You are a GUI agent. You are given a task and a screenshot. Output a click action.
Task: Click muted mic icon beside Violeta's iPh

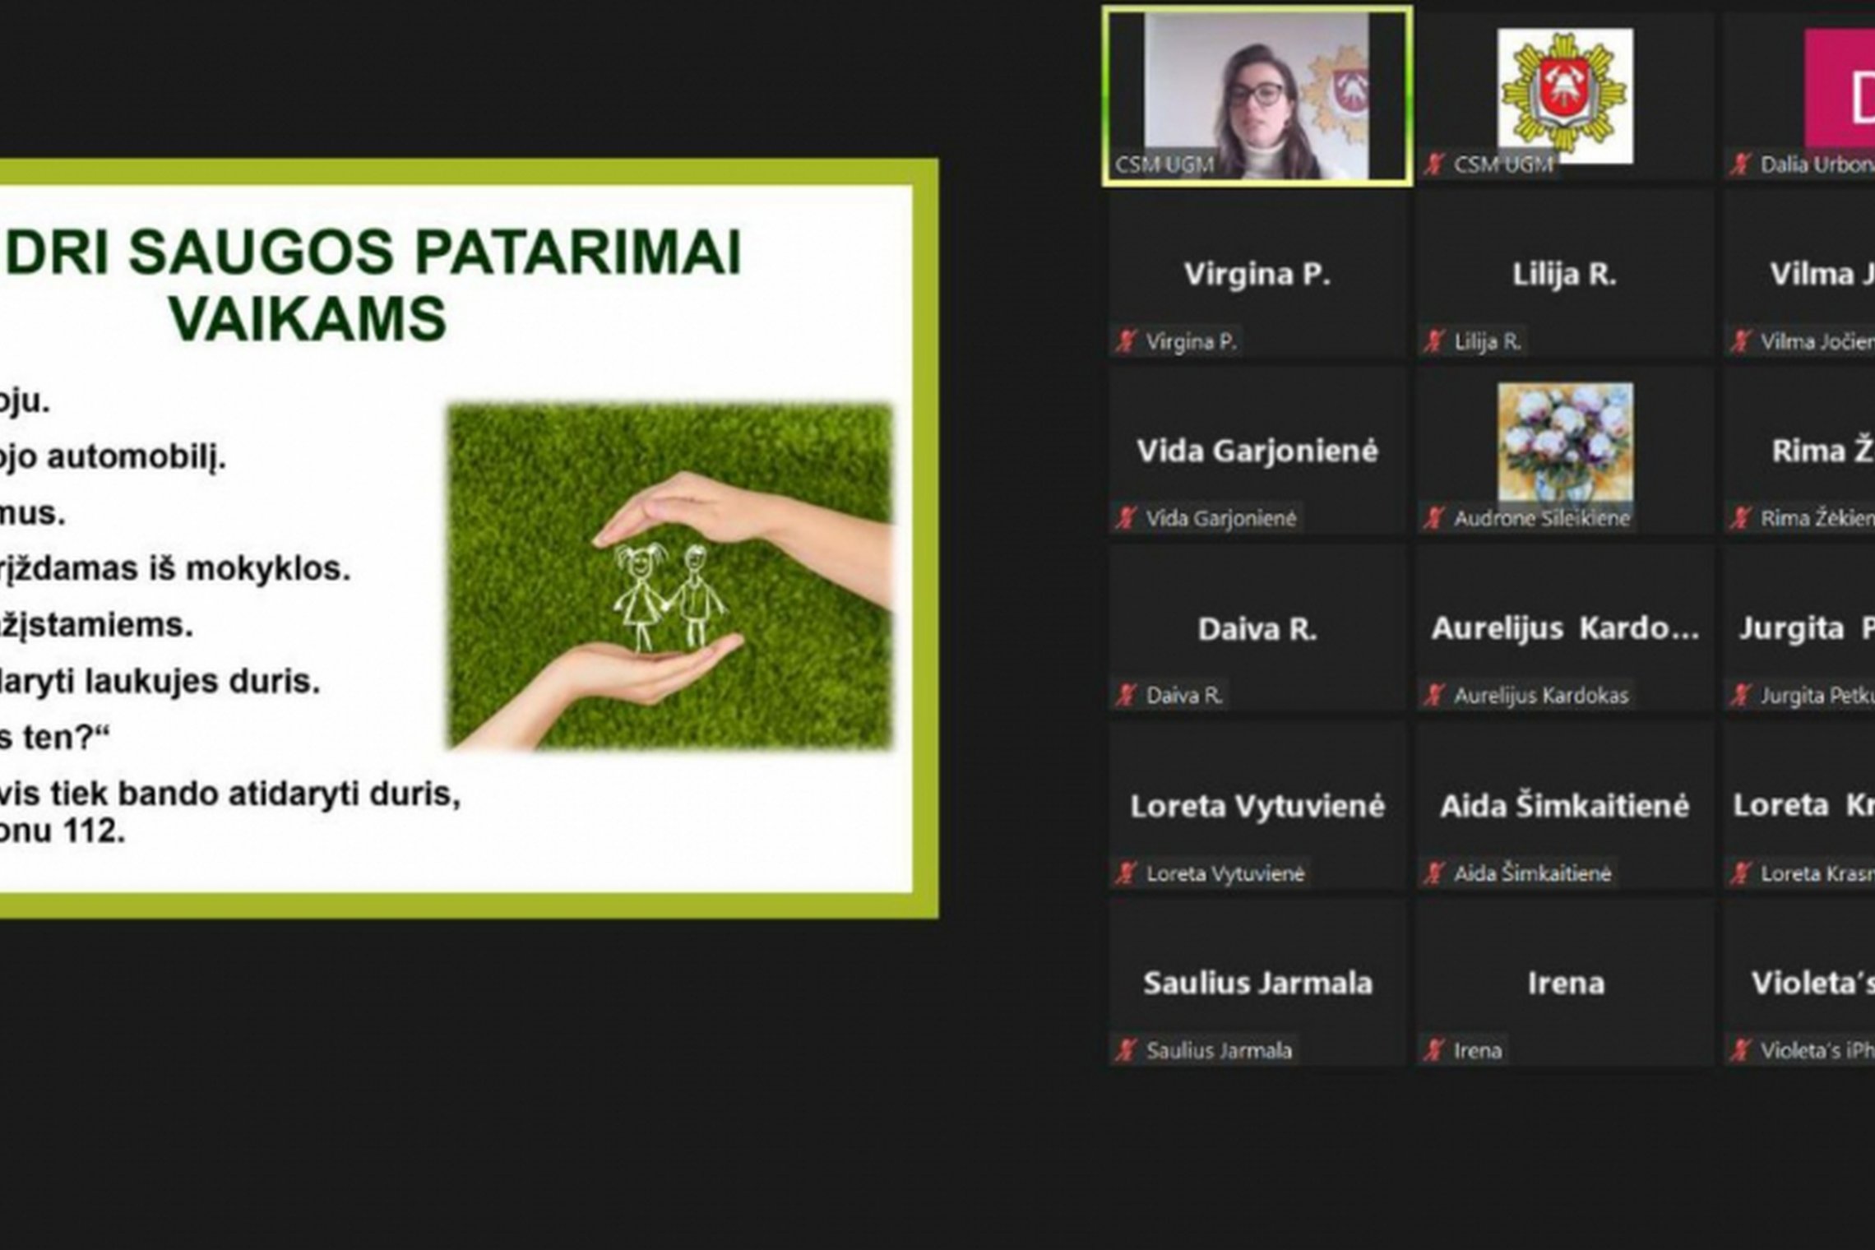point(1740,1049)
